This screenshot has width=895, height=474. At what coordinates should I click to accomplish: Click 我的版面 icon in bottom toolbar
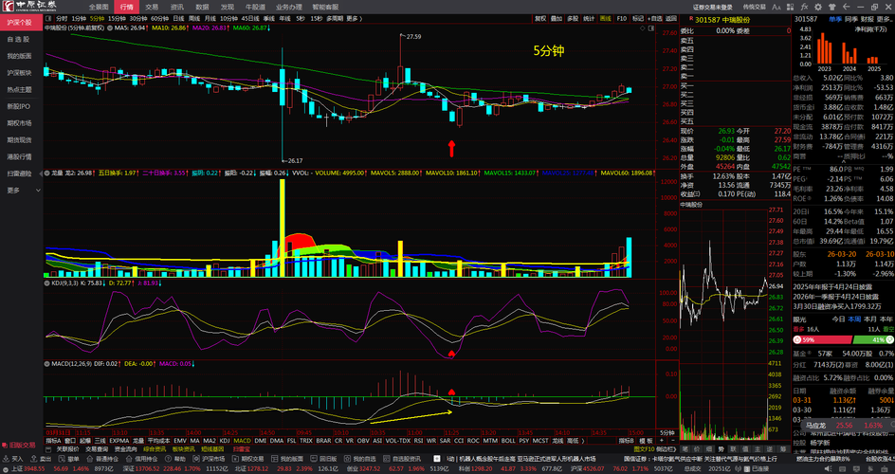(276, 459)
